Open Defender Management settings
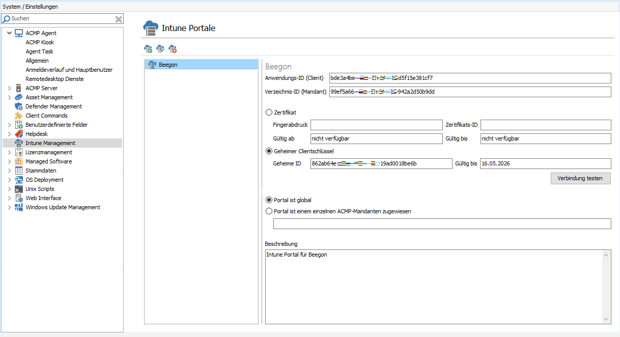This screenshot has width=620, height=337. click(x=20, y=106)
